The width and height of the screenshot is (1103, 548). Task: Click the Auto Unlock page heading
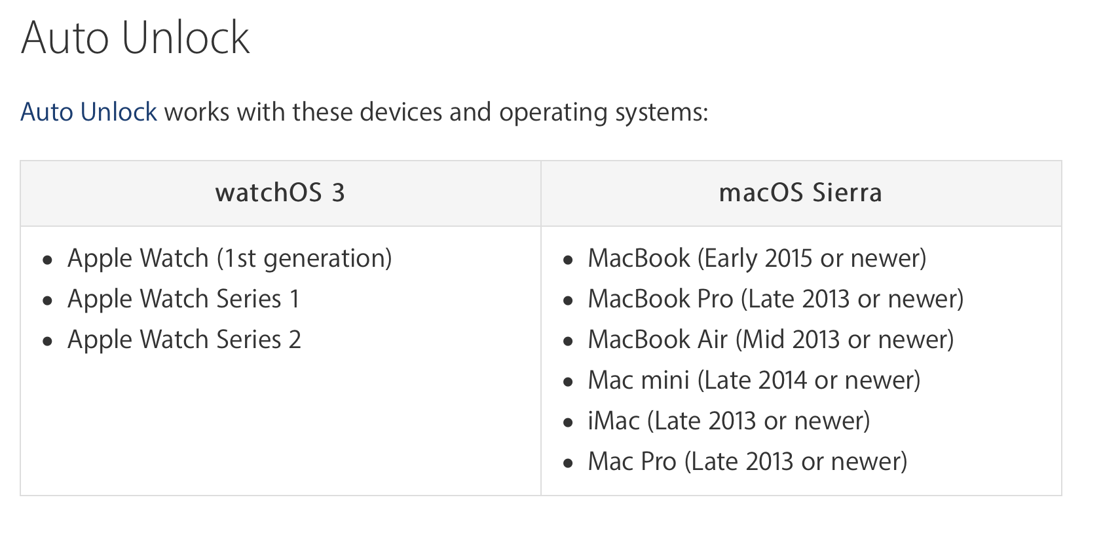(135, 37)
